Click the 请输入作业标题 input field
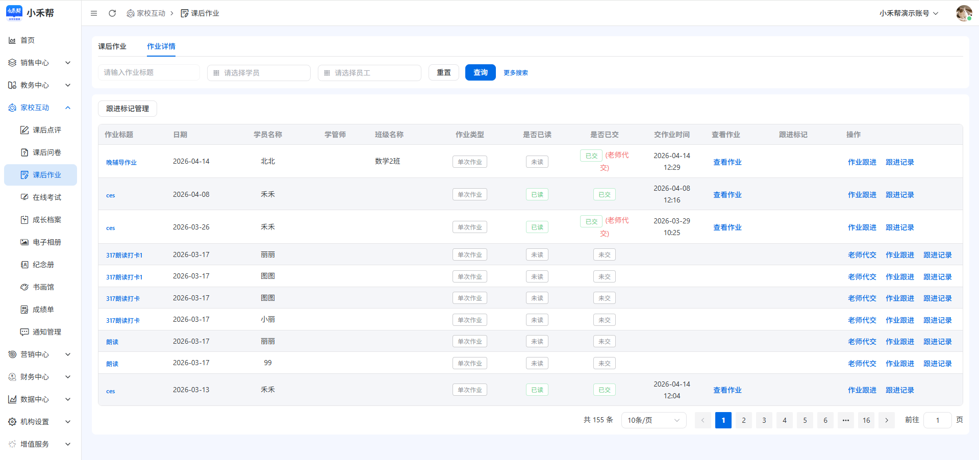Image resolution: width=979 pixels, height=460 pixels. pyautogui.click(x=148, y=72)
